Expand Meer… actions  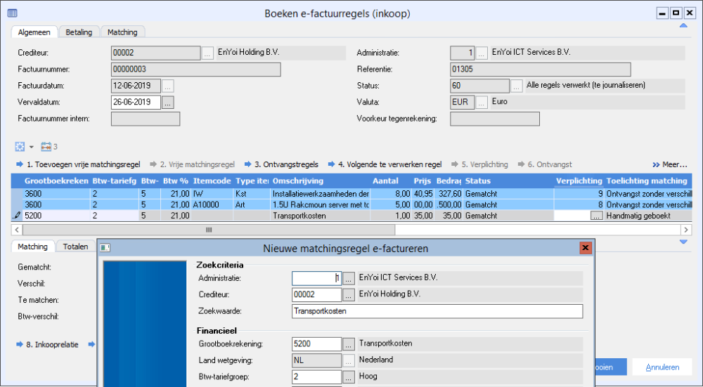(x=669, y=164)
